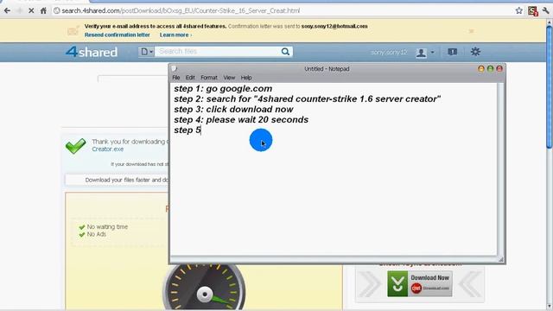
Task: Click the green checkmark thank-you icon
Action: [x=75, y=146]
